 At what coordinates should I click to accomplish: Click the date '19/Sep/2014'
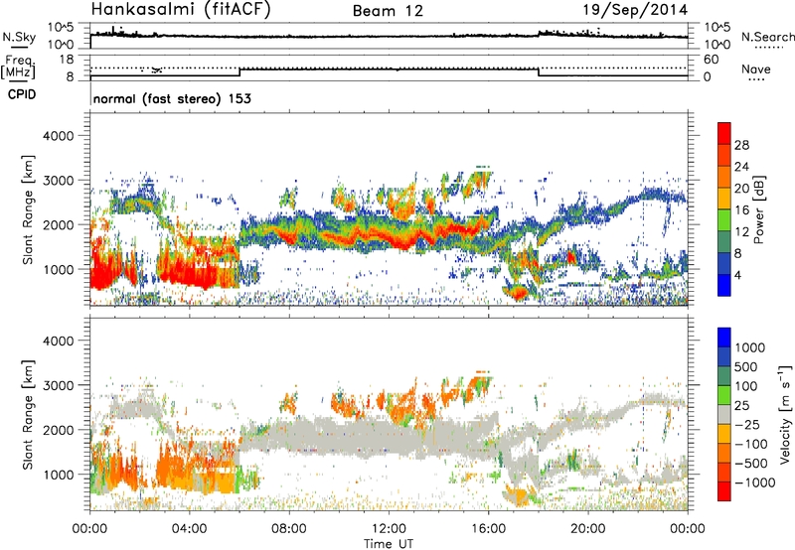click(635, 10)
